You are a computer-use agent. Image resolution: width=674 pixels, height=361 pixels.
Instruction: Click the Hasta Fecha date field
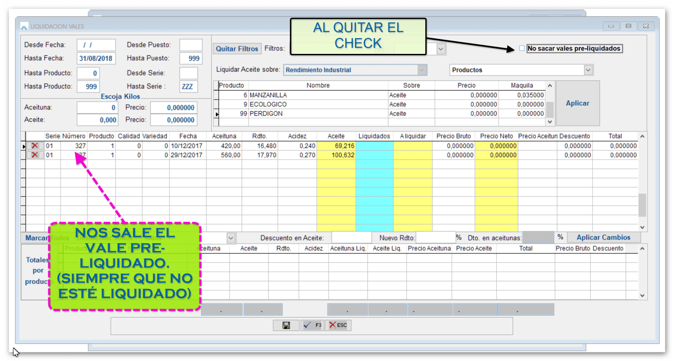click(96, 58)
